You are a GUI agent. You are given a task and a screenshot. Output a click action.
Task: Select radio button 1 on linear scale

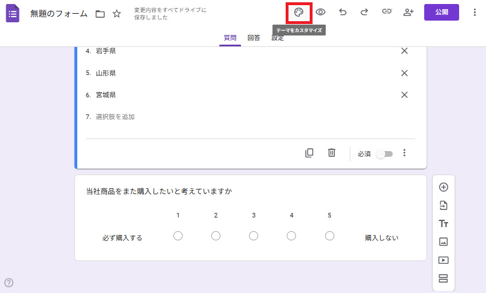coord(178,236)
